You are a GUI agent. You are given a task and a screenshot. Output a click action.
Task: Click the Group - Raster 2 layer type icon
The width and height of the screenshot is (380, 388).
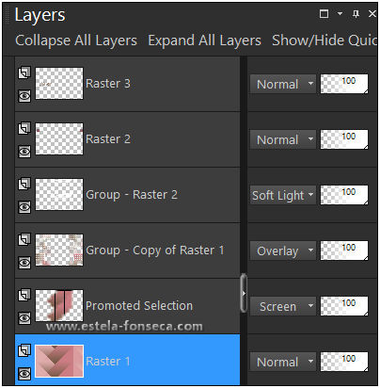(x=24, y=184)
